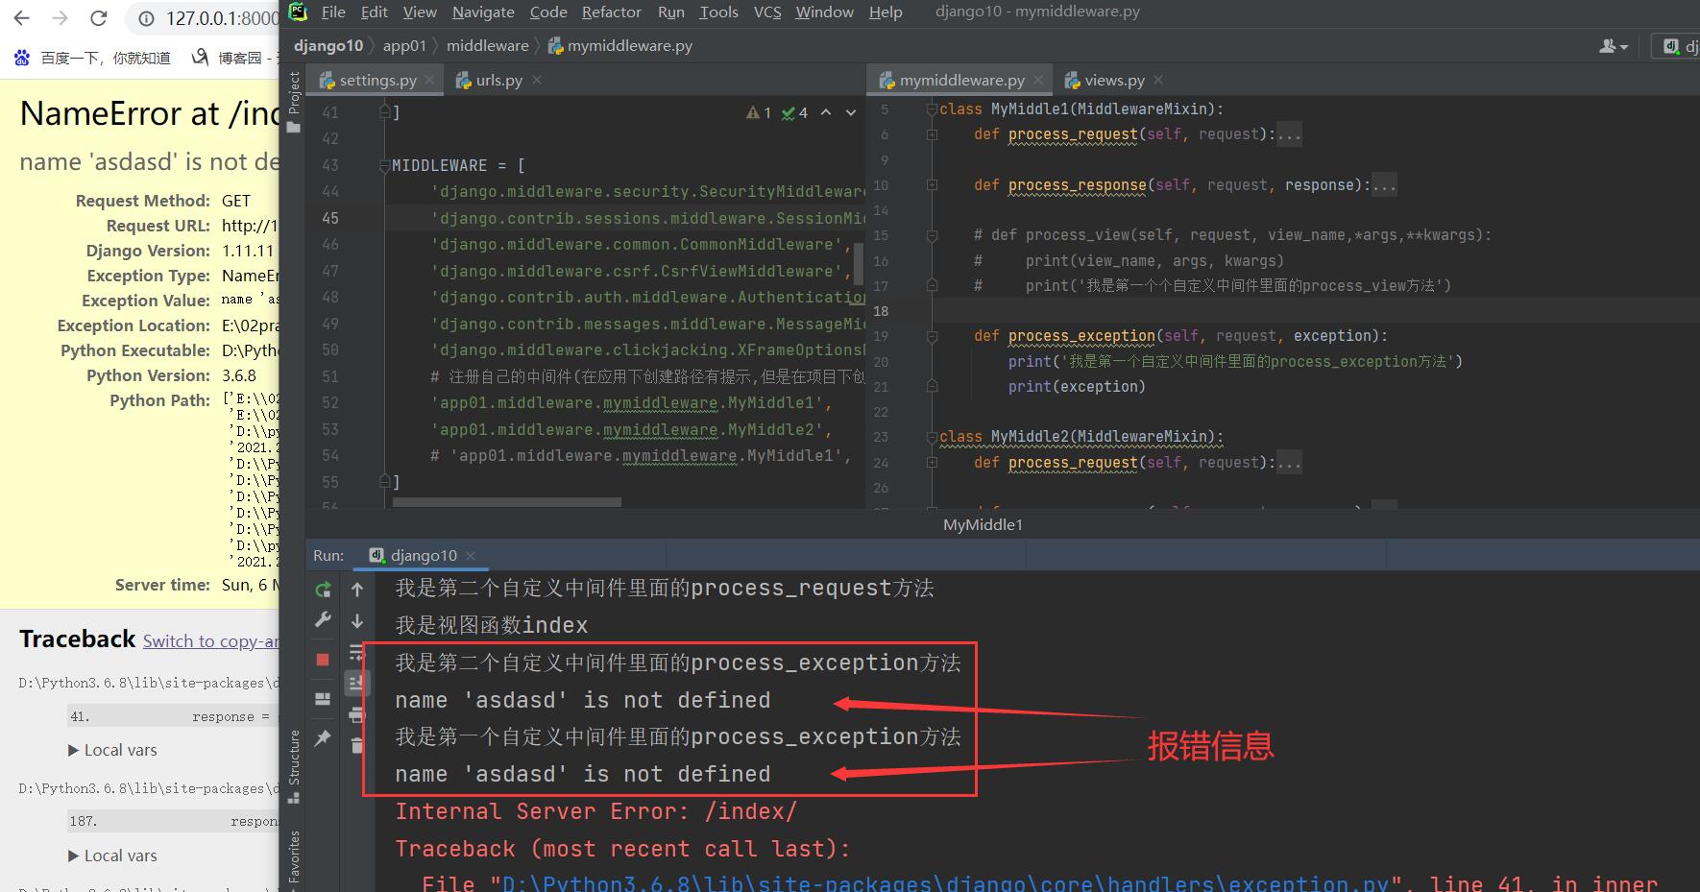Image resolution: width=1700 pixels, height=892 pixels.
Task: Jump up the stack trace with the up arrow
Action: pyautogui.click(x=357, y=590)
